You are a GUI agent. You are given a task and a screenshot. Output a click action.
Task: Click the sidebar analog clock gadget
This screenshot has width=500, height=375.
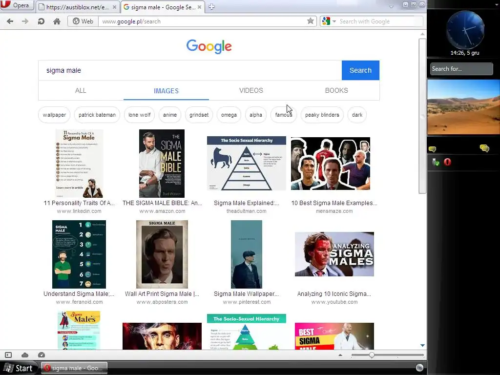coord(465,30)
